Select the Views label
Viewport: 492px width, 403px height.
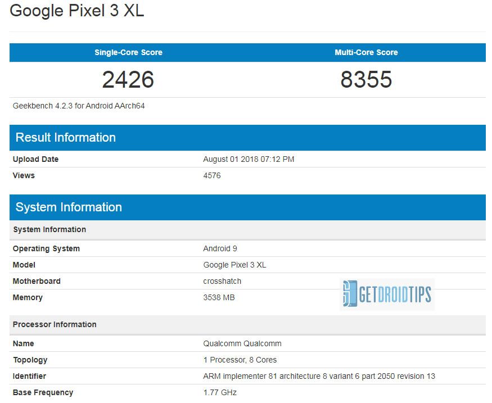tap(24, 175)
